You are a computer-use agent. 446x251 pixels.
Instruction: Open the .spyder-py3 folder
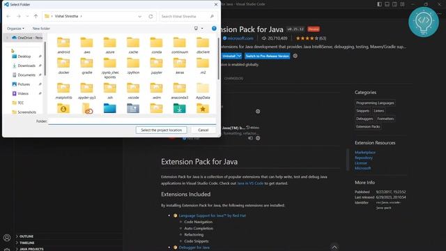point(86,91)
